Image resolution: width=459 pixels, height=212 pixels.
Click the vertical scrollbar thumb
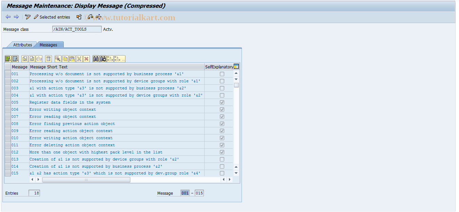(x=236, y=85)
